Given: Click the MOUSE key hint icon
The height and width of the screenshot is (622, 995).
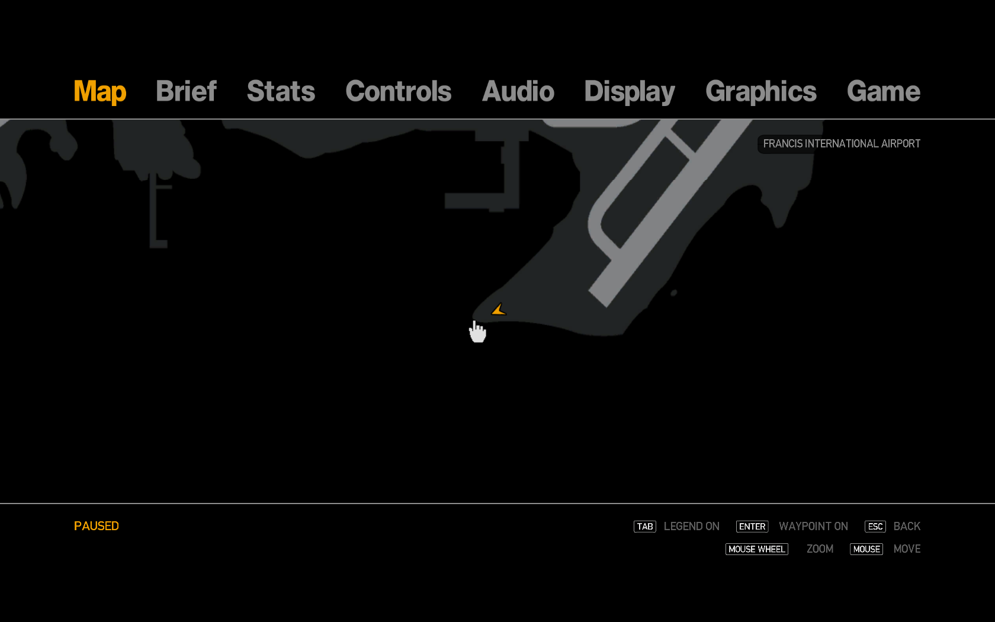Looking at the screenshot, I should click(866, 549).
